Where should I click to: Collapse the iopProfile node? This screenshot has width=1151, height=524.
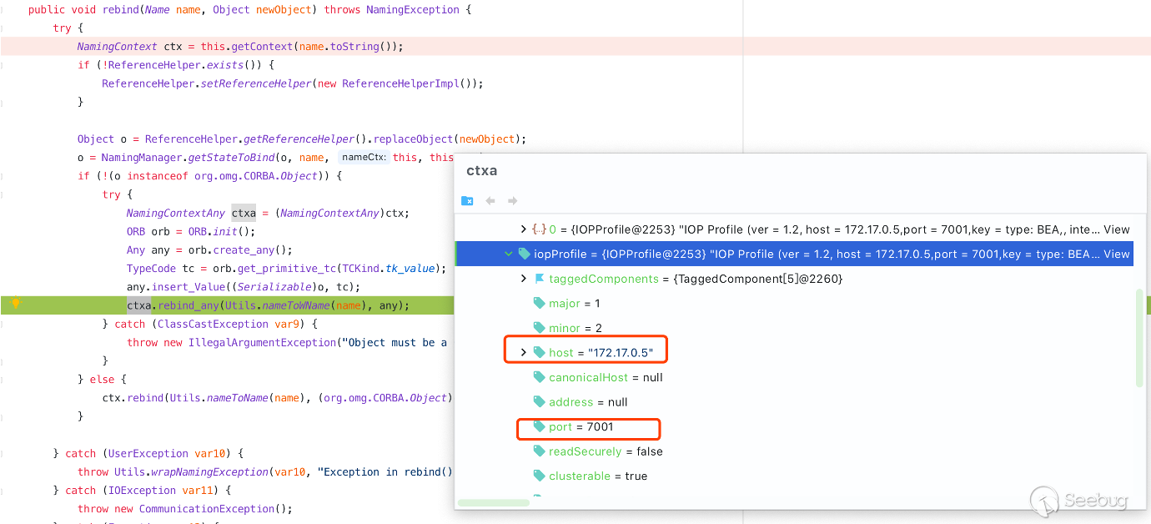click(508, 254)
